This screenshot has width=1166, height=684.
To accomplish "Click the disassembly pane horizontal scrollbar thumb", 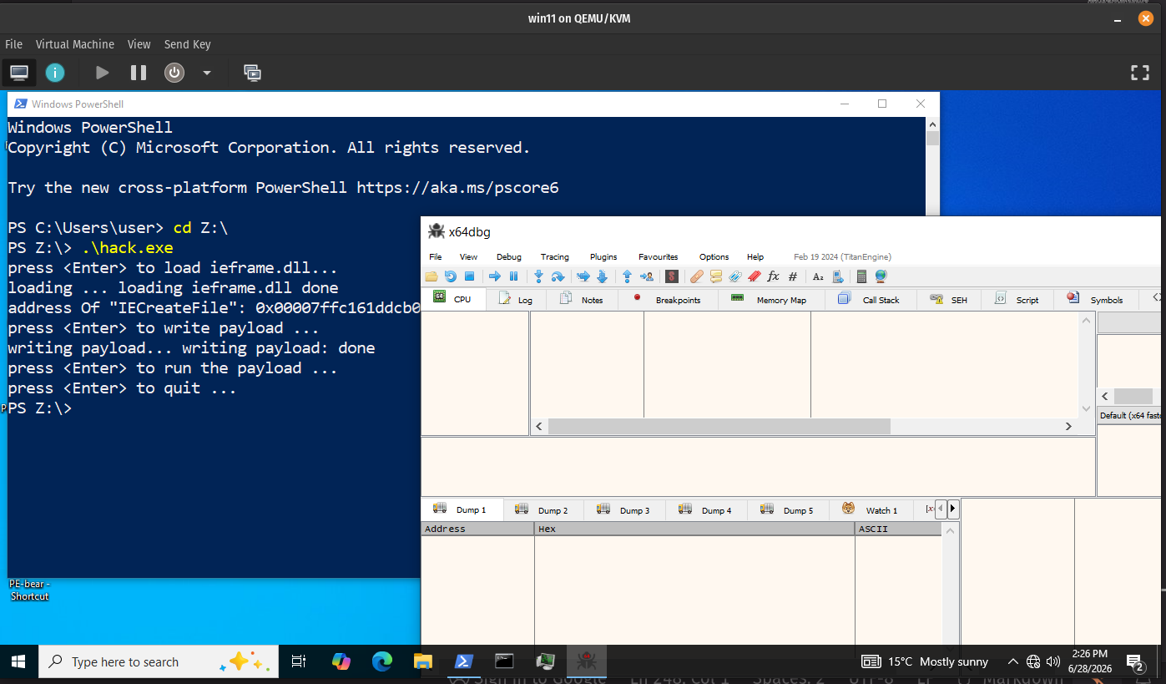I will tap(719, 426).
